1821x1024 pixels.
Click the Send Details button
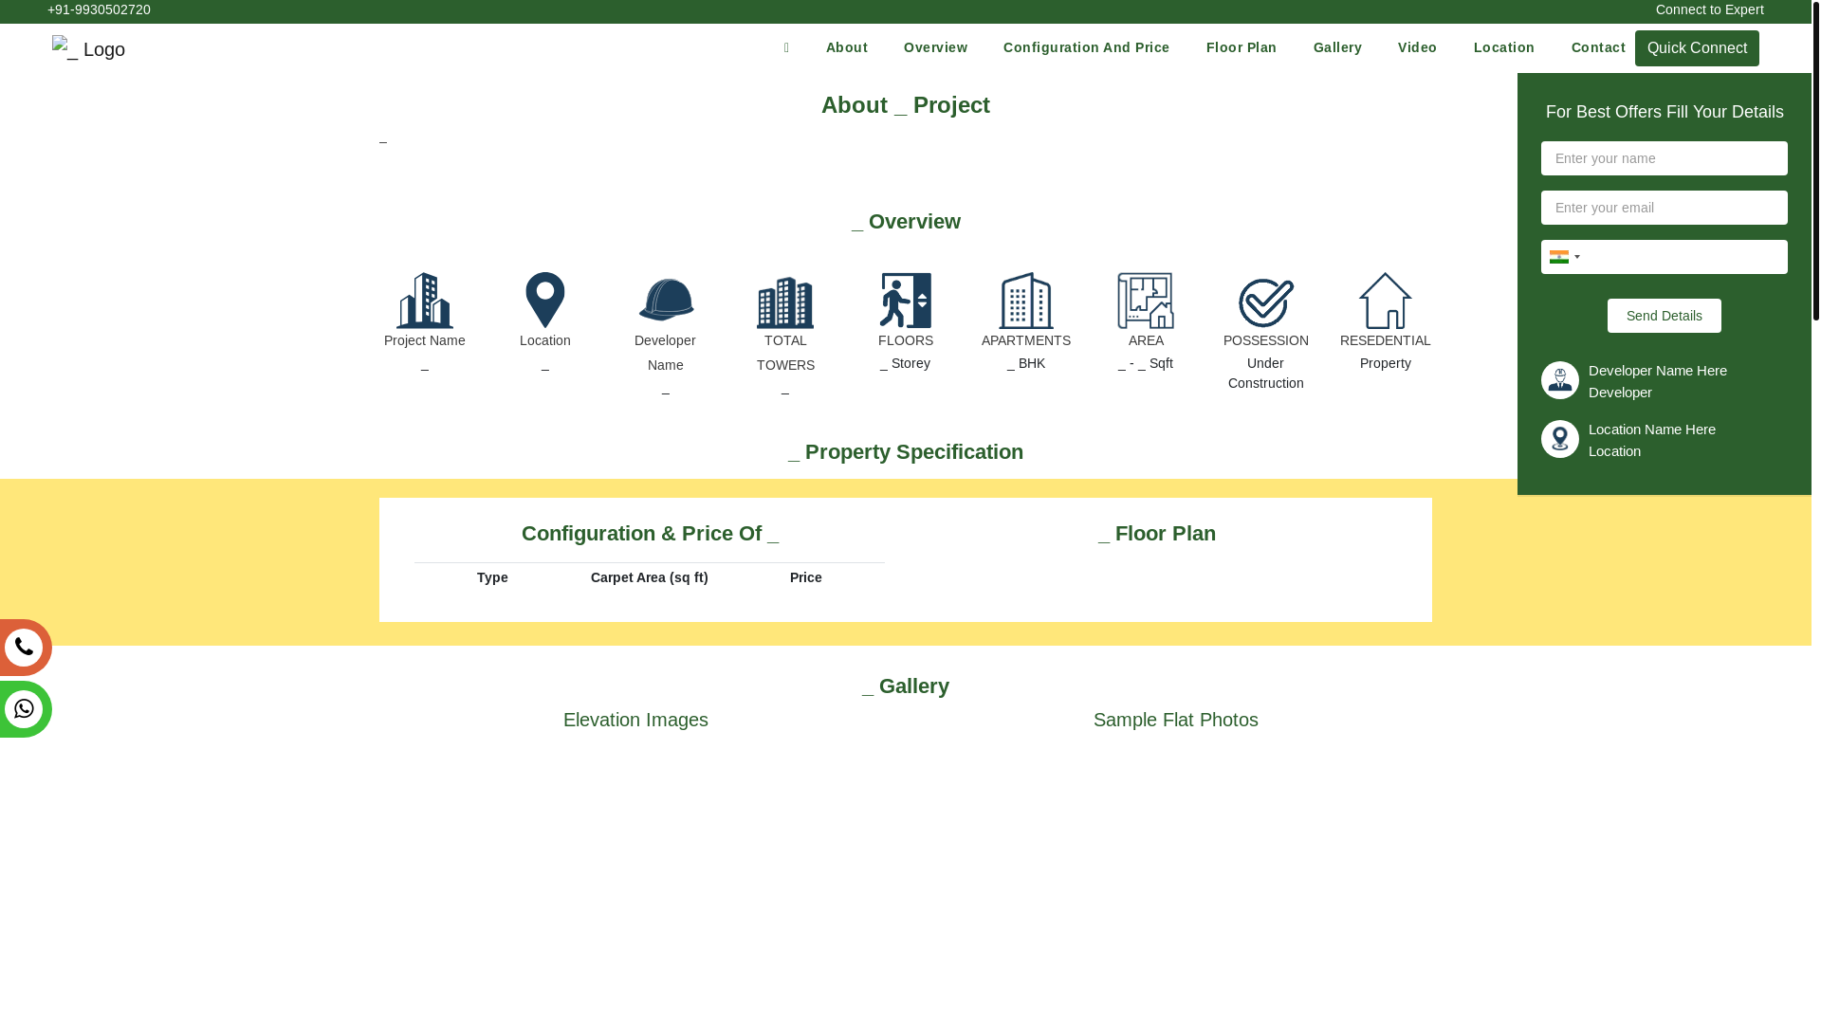pyautogui.click(x=1665, y=316)
